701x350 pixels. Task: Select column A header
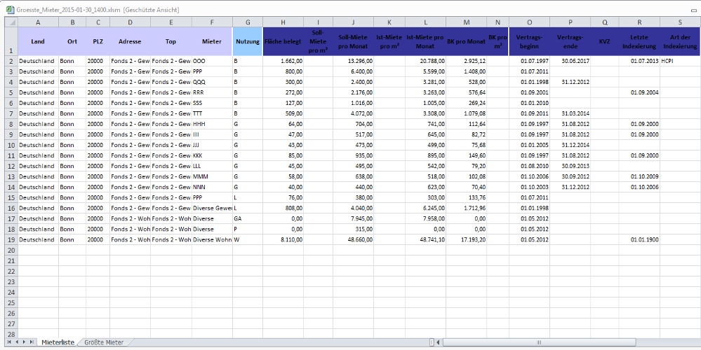pyautogui.click(x=38, y=22)
